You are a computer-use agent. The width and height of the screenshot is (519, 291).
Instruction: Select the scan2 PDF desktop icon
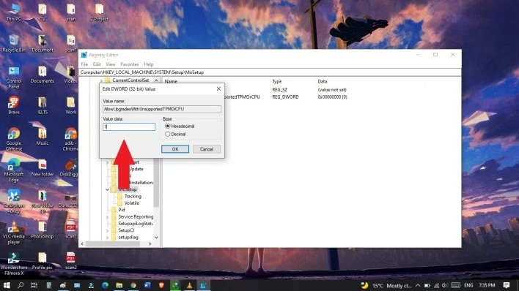(x=71, y=260)
